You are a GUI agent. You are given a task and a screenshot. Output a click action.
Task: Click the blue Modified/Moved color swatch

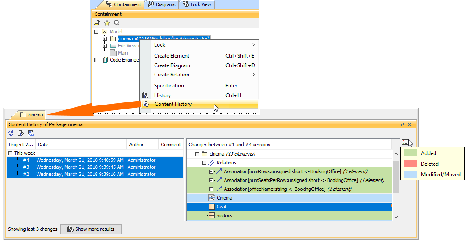click(411, 175)
